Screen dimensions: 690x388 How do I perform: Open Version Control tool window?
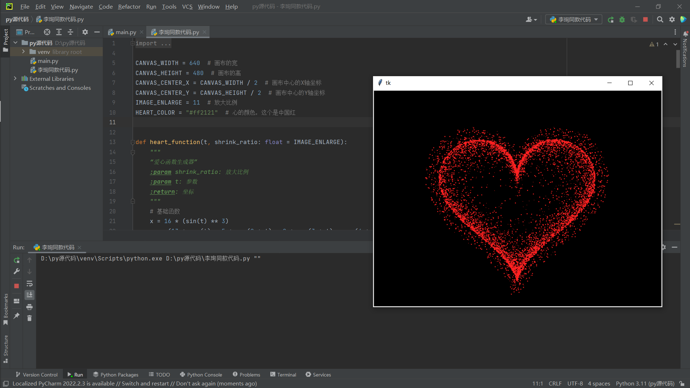[x=37, y=375]
